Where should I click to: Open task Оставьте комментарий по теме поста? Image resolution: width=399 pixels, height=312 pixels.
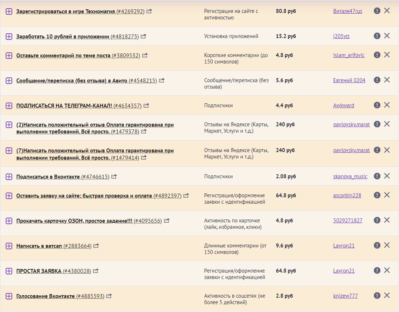[63, 56]
